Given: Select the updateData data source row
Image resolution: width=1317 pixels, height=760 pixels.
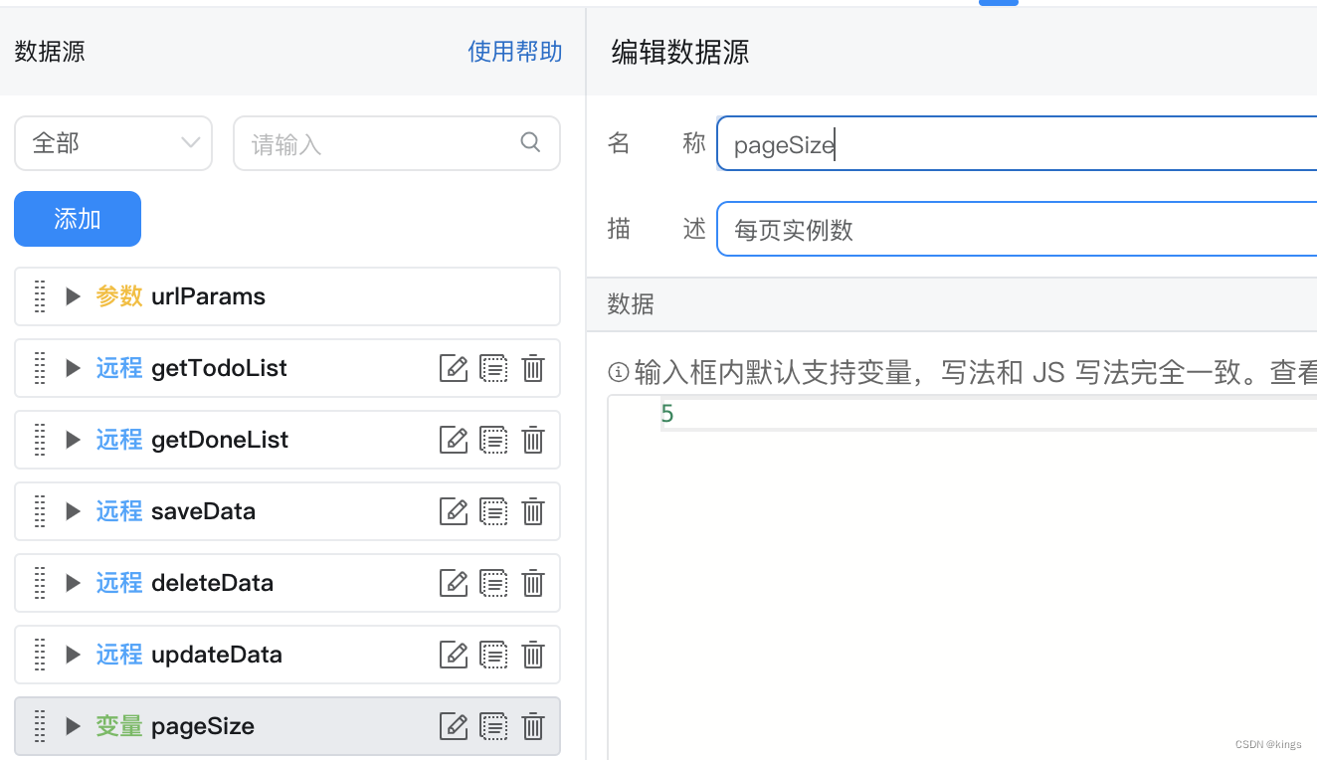Looking at the screenshot, I should coord(249,655).
